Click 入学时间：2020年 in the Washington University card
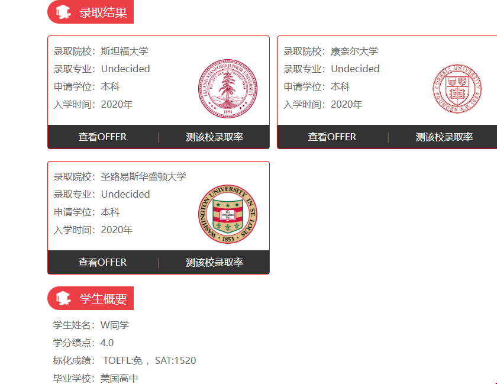 click(93, 230)
